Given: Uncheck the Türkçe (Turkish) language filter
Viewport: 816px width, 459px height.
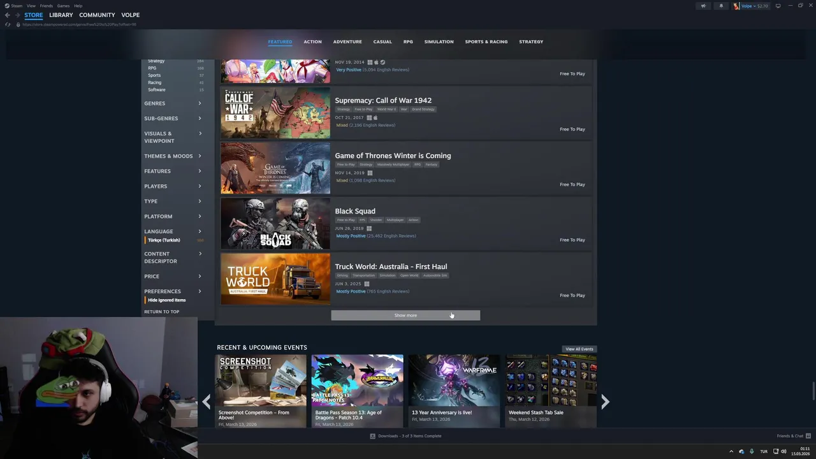Looking at the screenshot, I should coord(164,240).
